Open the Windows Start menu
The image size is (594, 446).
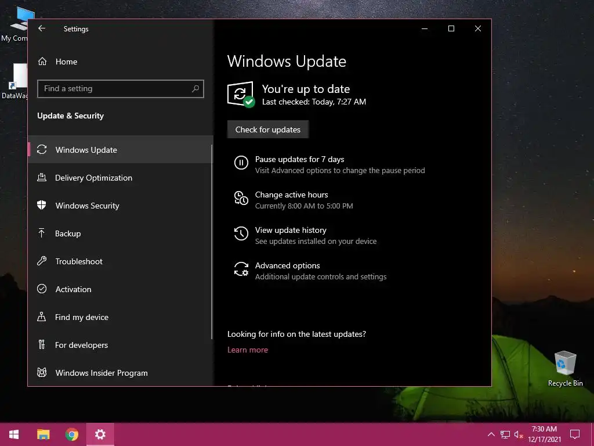14,434
